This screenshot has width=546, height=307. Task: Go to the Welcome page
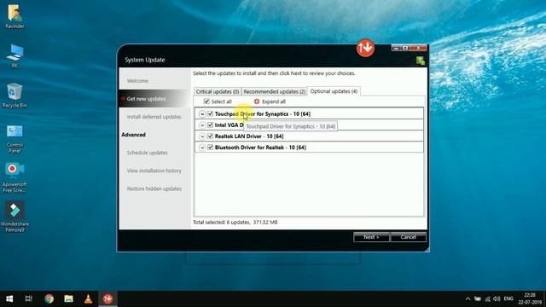137,81
